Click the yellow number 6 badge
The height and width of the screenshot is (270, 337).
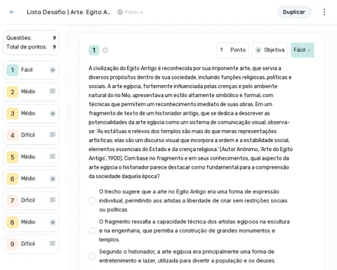(13, 179)
